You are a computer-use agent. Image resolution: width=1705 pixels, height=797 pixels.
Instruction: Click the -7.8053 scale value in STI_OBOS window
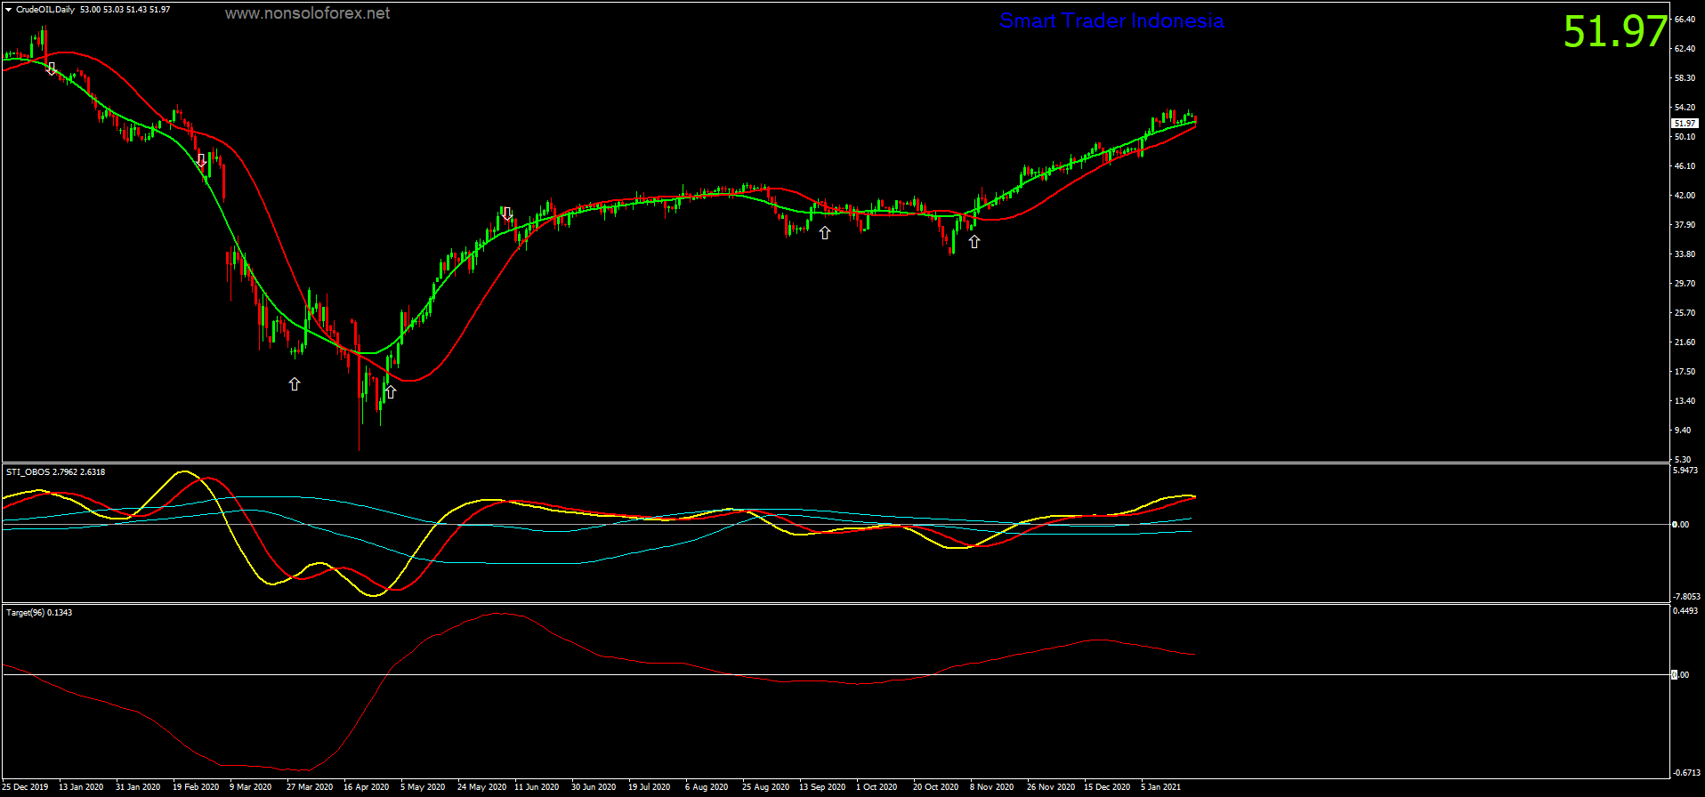pyautogui.click(x=1686, y=597)
